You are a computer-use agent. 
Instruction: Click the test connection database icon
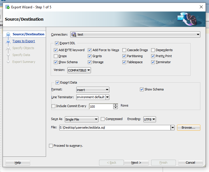(74, 34)
